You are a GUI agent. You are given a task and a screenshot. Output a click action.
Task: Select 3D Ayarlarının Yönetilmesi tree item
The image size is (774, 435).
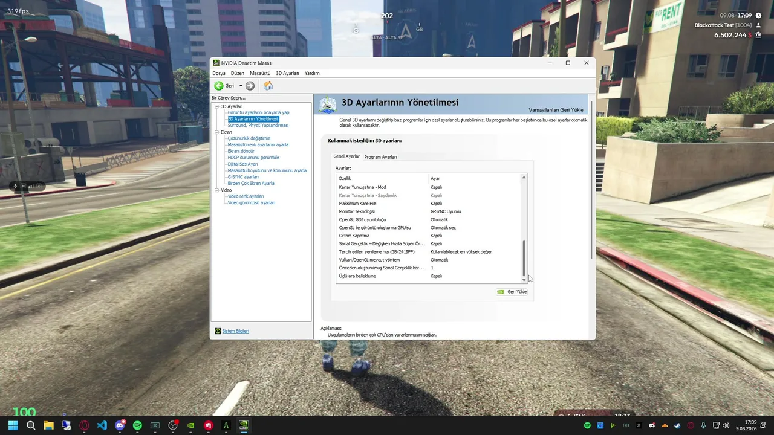(x=253, y=119)
